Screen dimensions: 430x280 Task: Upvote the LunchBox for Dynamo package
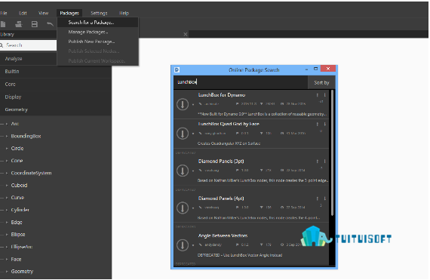click(x=318, y=95)
